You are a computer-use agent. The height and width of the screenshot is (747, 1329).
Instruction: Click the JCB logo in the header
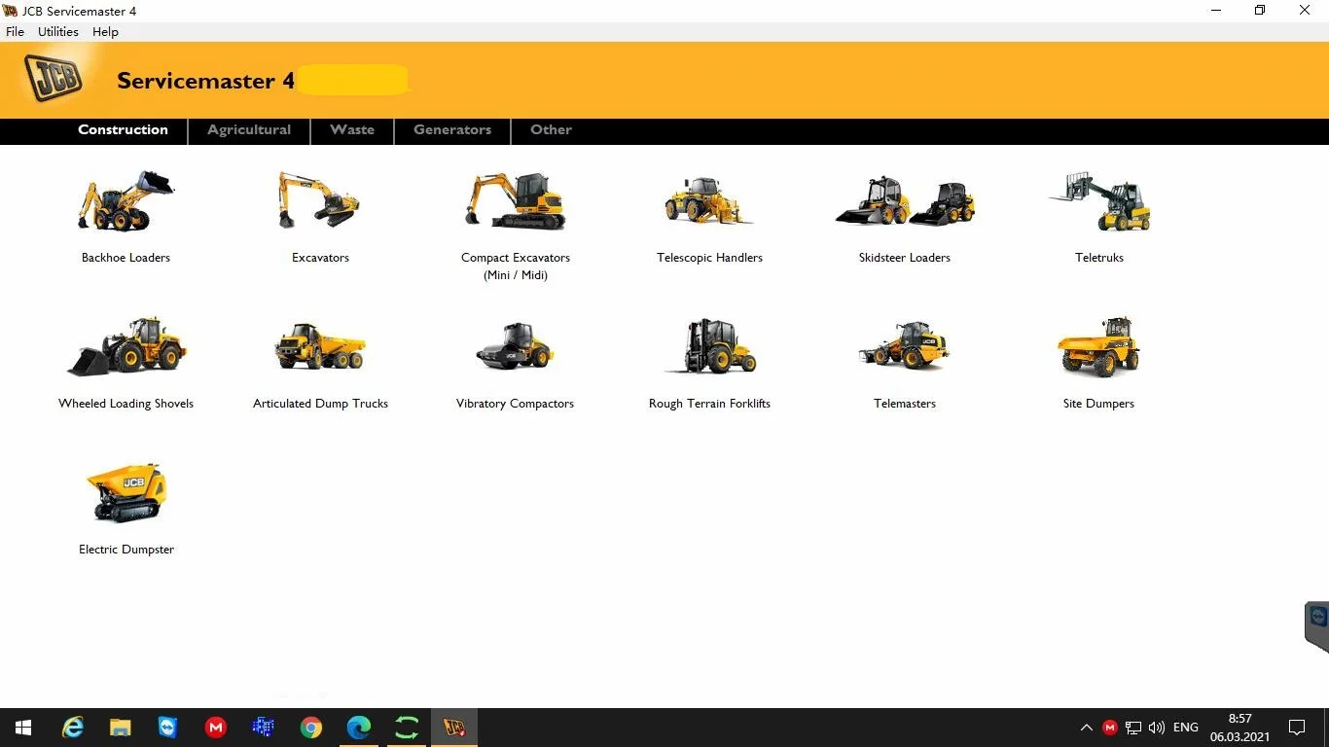tap(53, 77)
